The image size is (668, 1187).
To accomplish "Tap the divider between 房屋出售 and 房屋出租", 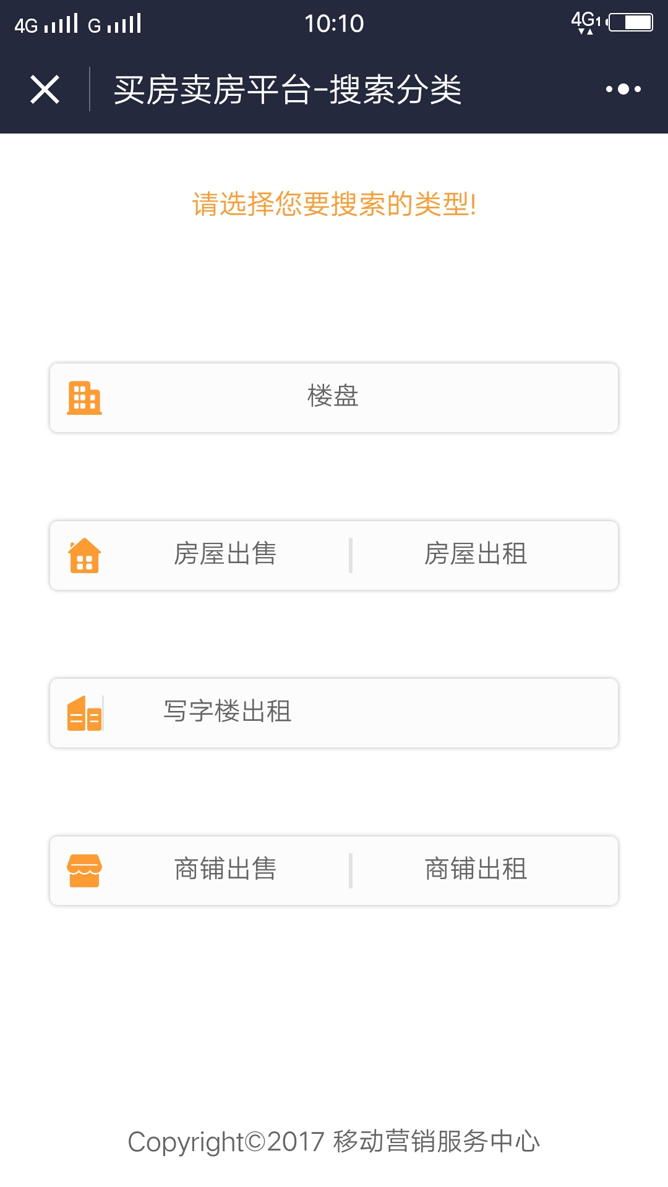I will click(351, 555).
